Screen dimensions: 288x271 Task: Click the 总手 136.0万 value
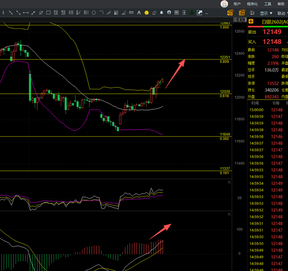tap(272, 70)
